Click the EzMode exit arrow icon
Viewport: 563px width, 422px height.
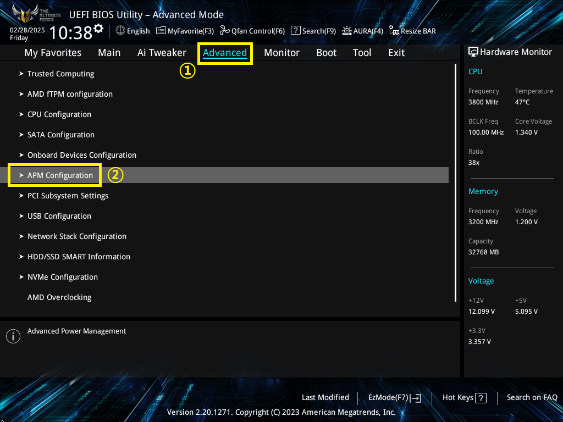pos(416,398)
